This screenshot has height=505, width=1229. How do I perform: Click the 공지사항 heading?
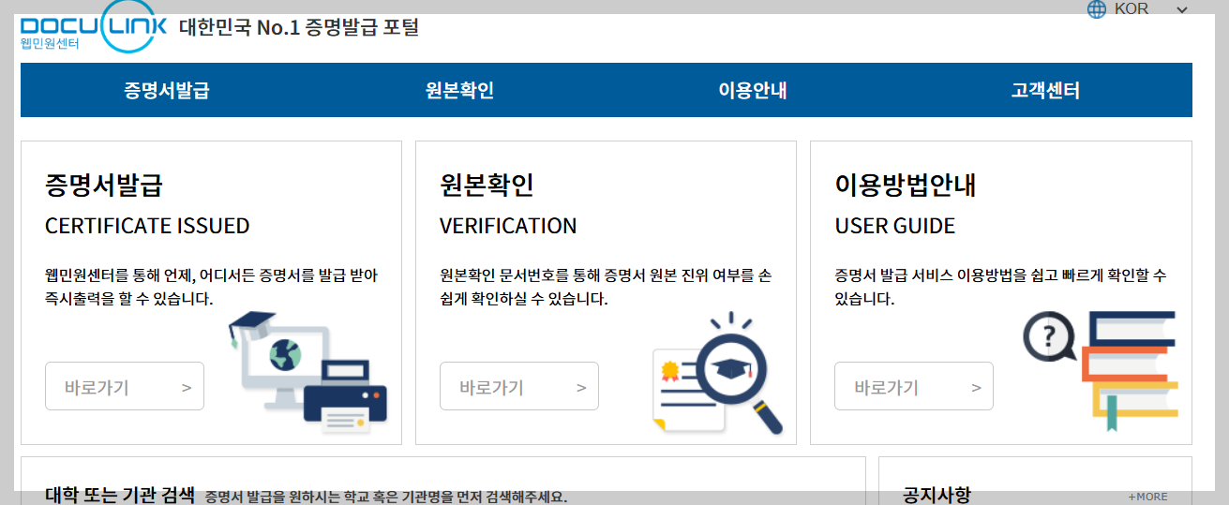point(937,495)
